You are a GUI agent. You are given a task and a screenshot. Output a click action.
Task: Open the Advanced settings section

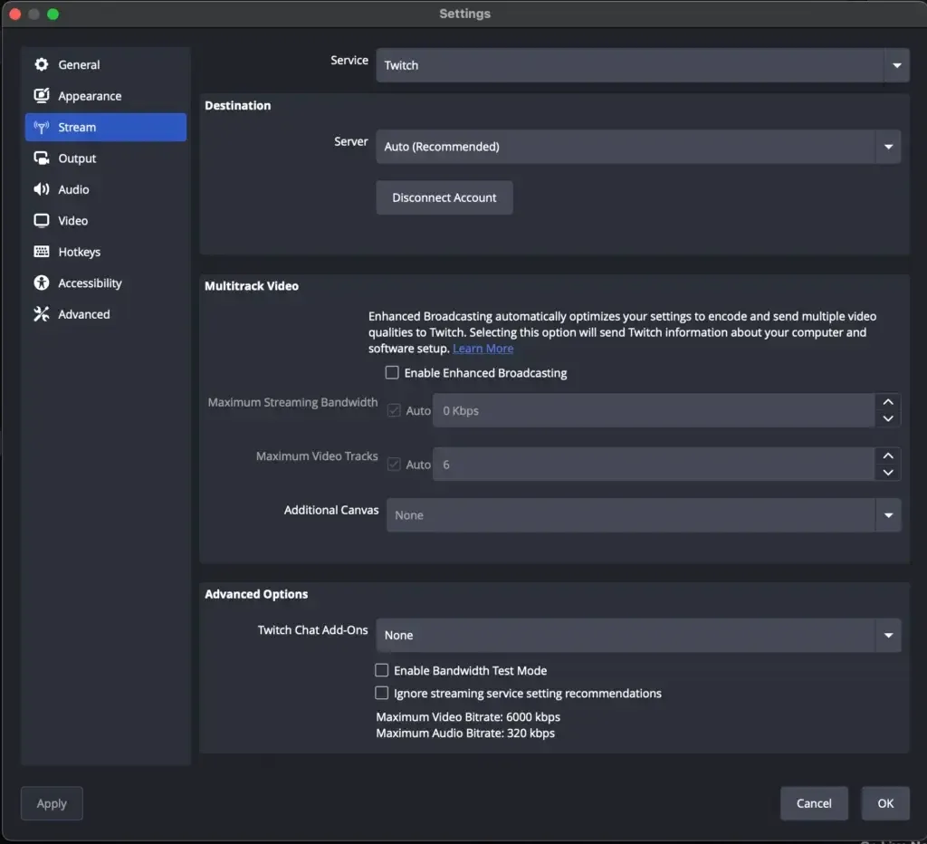tap(106, 314)
